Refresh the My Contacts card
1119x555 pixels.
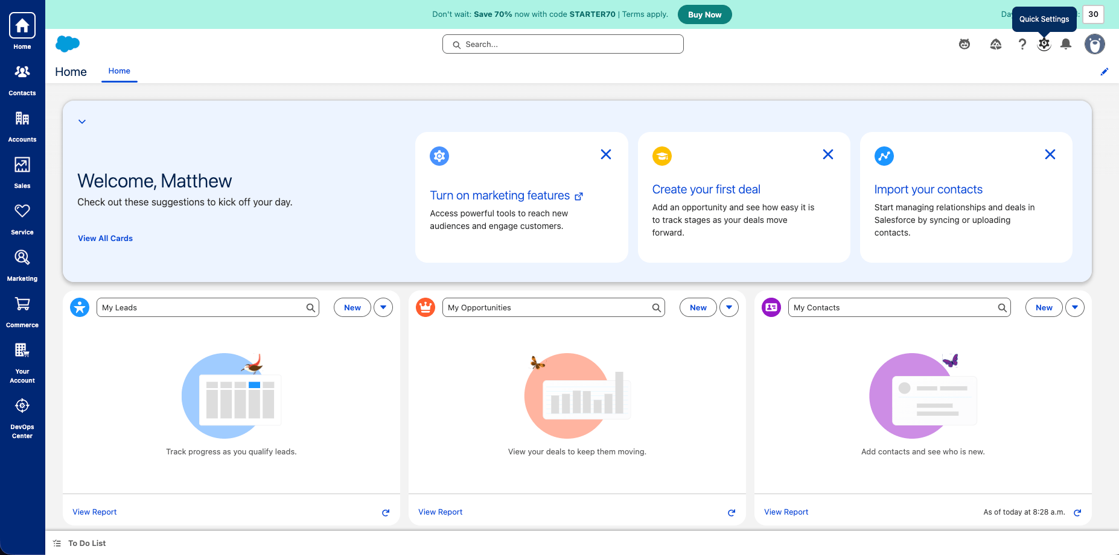pyautogui.click(x=1077, y=512)
